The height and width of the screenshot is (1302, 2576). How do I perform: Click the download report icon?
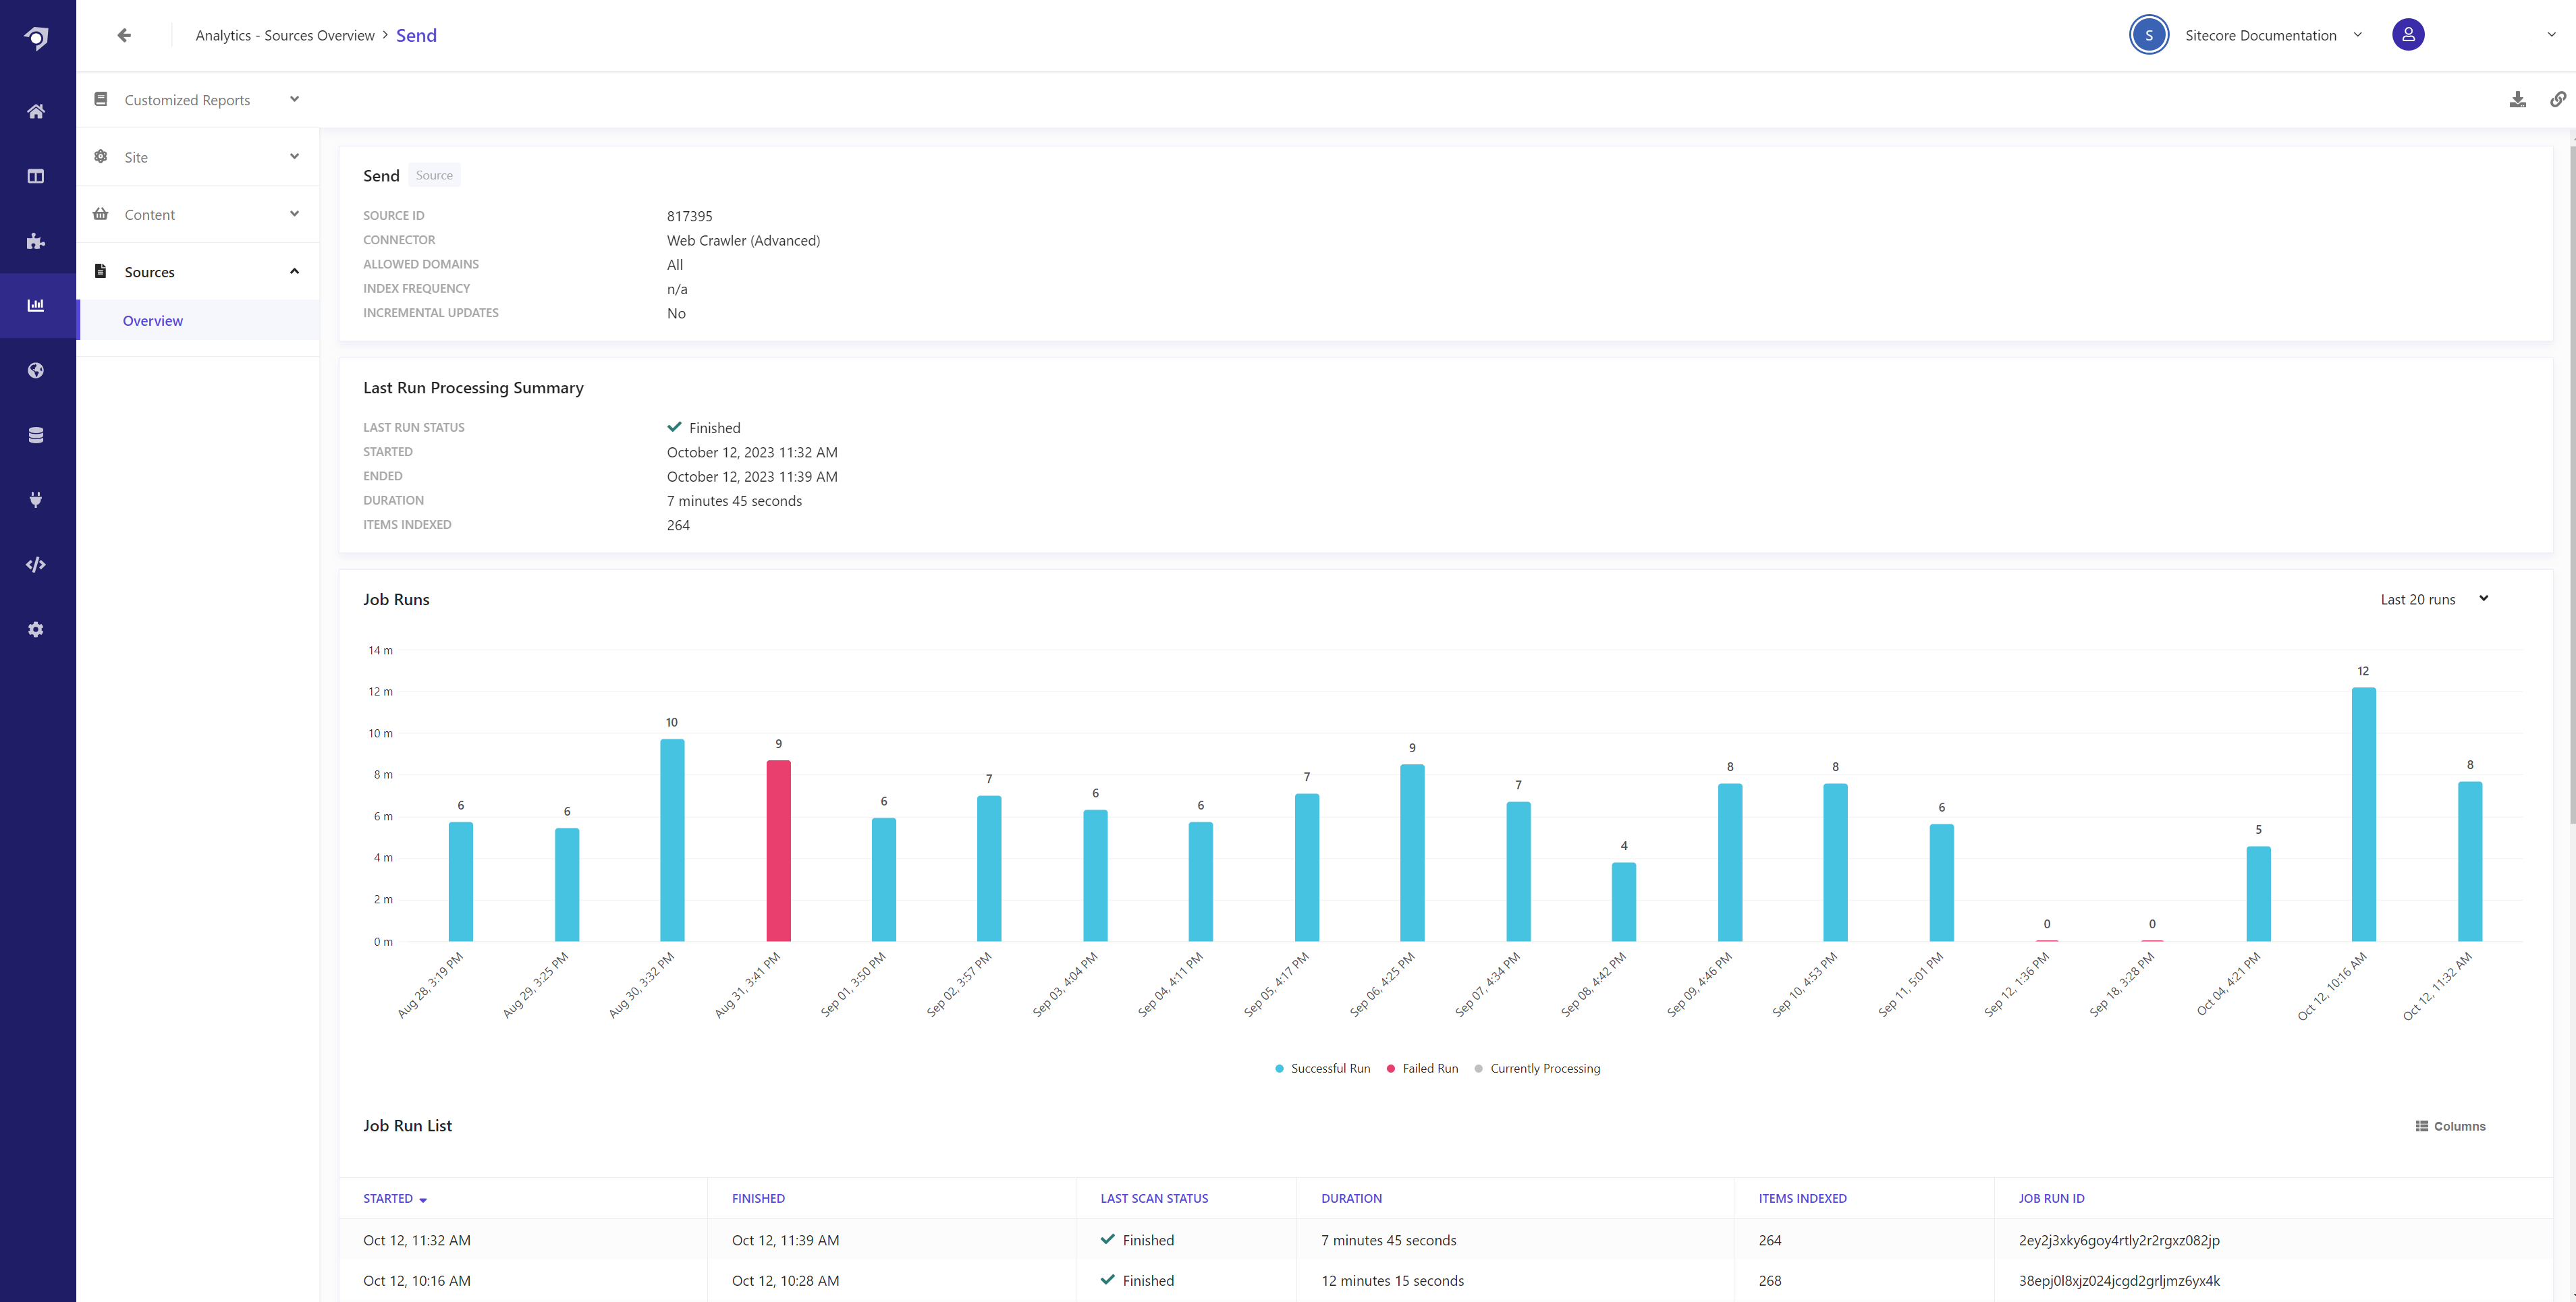click(2518, 99)
